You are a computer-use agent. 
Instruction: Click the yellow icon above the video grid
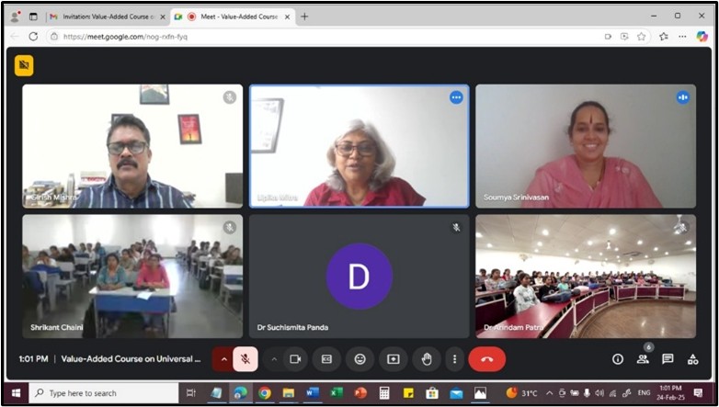click(x=24, y=65)
